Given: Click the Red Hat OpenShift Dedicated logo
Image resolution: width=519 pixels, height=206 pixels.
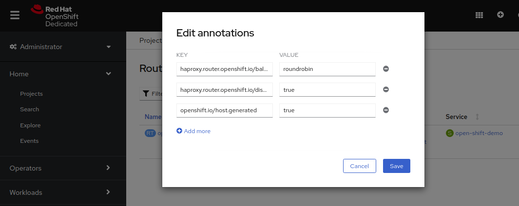Looking at the screenshot, I should (55, 16).
